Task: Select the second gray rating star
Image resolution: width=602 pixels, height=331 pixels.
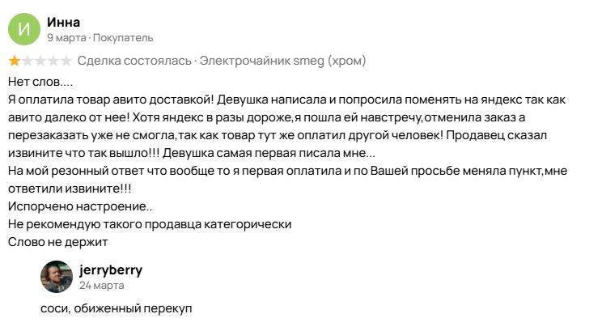Action: pyautogui.click(x=28, y=61)
